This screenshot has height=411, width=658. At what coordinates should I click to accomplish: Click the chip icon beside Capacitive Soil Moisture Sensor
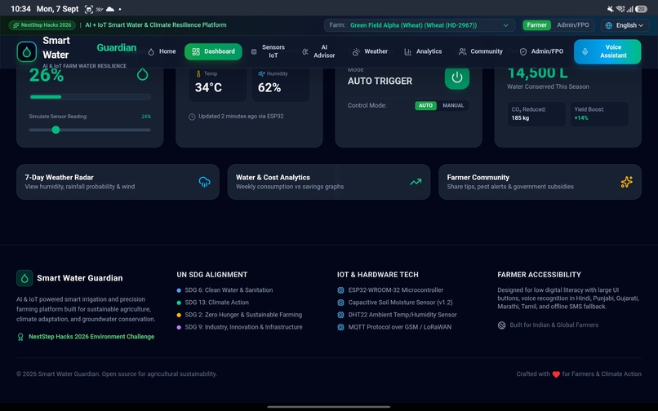(340, 303)
